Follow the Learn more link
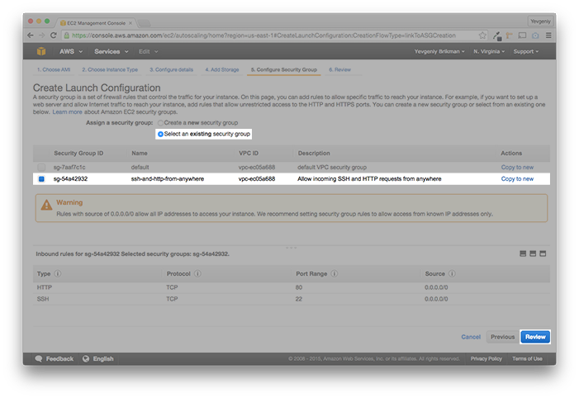The image size is (579, 398). pos(67,111)
